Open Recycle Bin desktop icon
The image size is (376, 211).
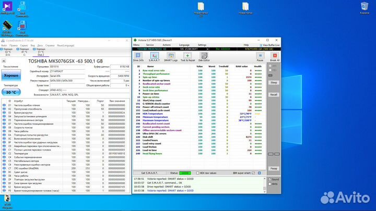pyautogui.click(x=365, y=8)
